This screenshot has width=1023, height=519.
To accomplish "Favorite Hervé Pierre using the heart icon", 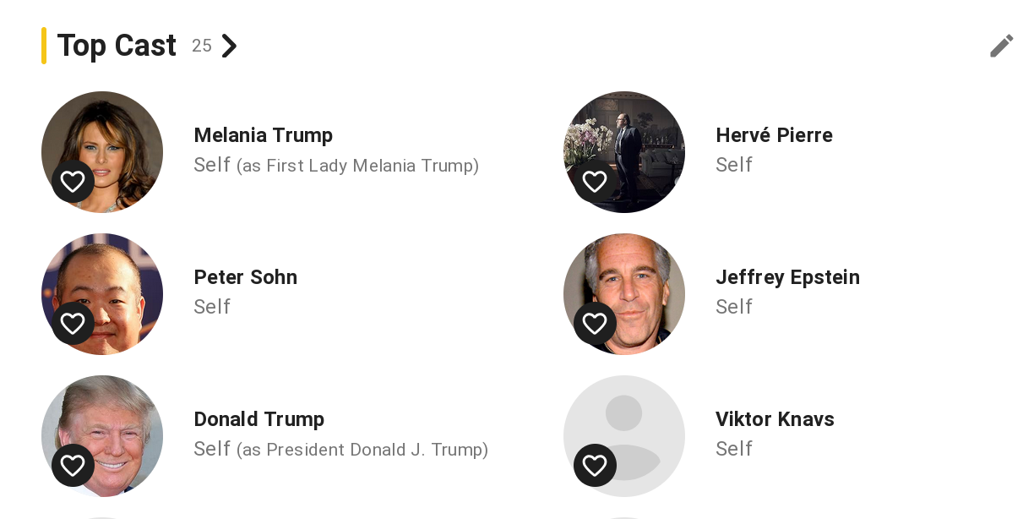I will coord(595,181).
